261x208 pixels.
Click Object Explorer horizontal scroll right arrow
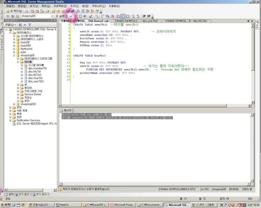[x=55, y=190]
